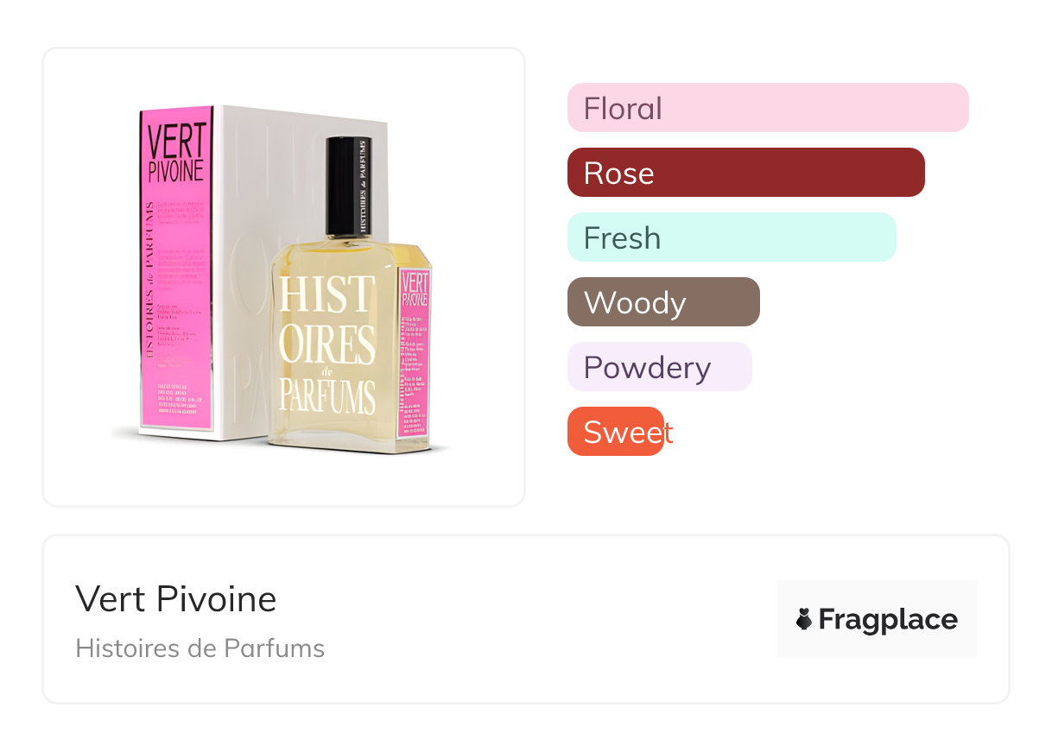
Task: Click the pink side label on bottle
Action: tap(415, 352)
